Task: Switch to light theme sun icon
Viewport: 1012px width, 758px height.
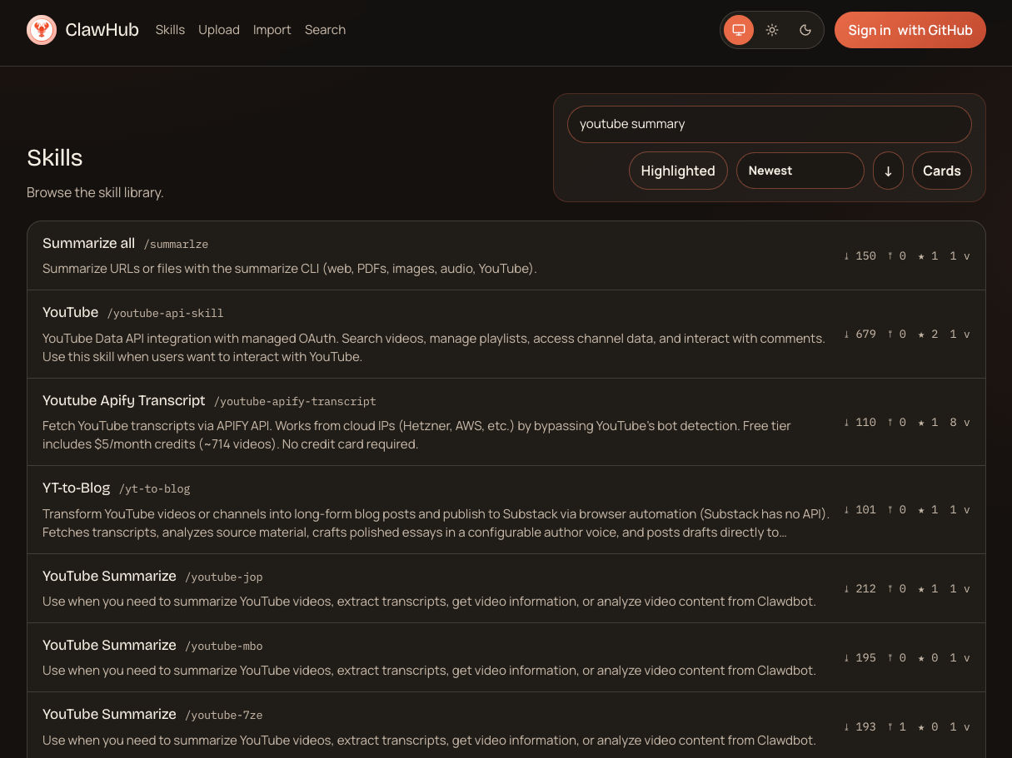Action: point(772,30)
